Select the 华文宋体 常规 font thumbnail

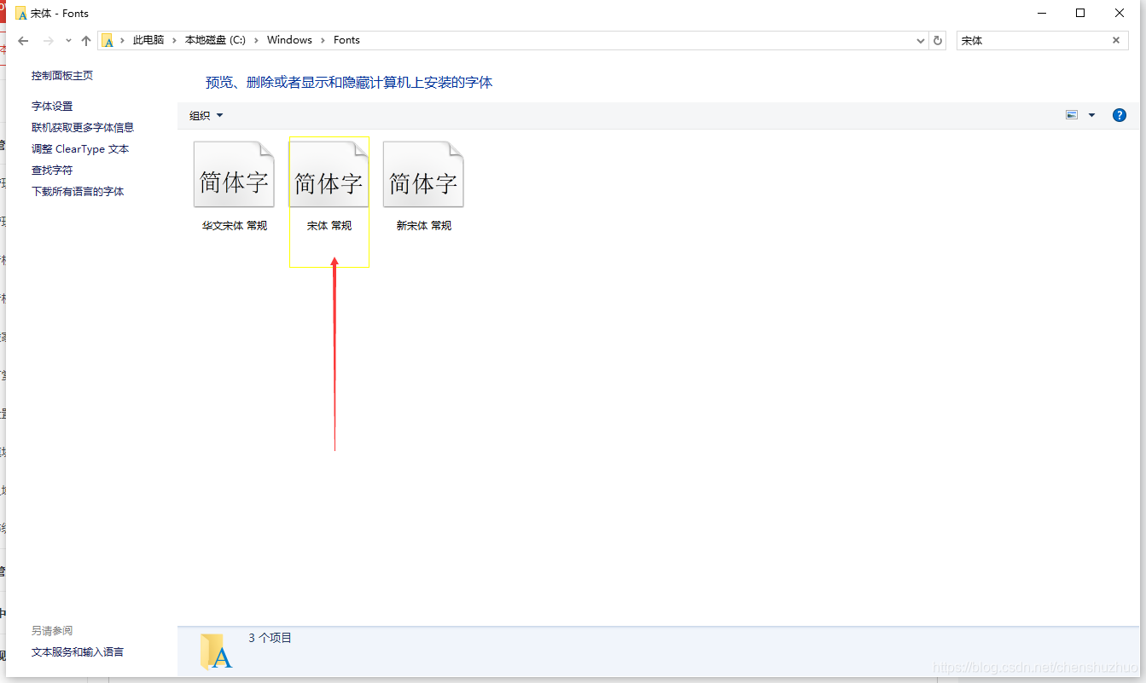click(x=235, y=175)
